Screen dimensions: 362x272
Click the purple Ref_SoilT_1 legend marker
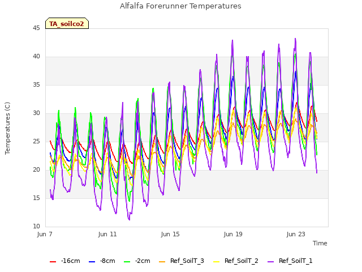270,262
